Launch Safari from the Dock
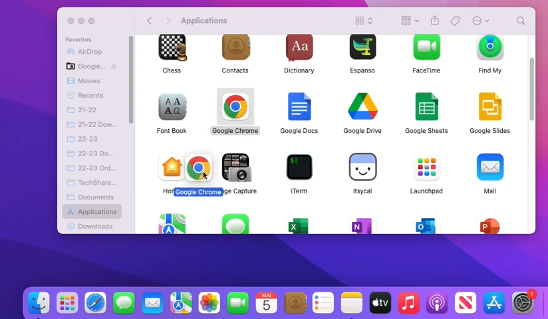Screen dimensions: 548x319 point(95,302)
